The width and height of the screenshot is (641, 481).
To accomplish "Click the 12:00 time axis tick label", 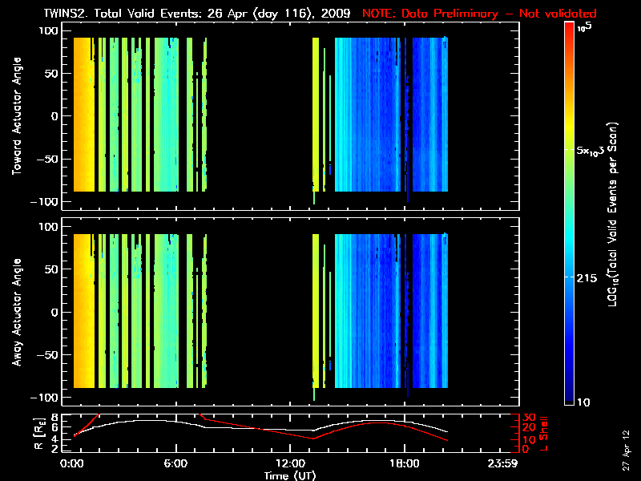I will tap(290, 463).
